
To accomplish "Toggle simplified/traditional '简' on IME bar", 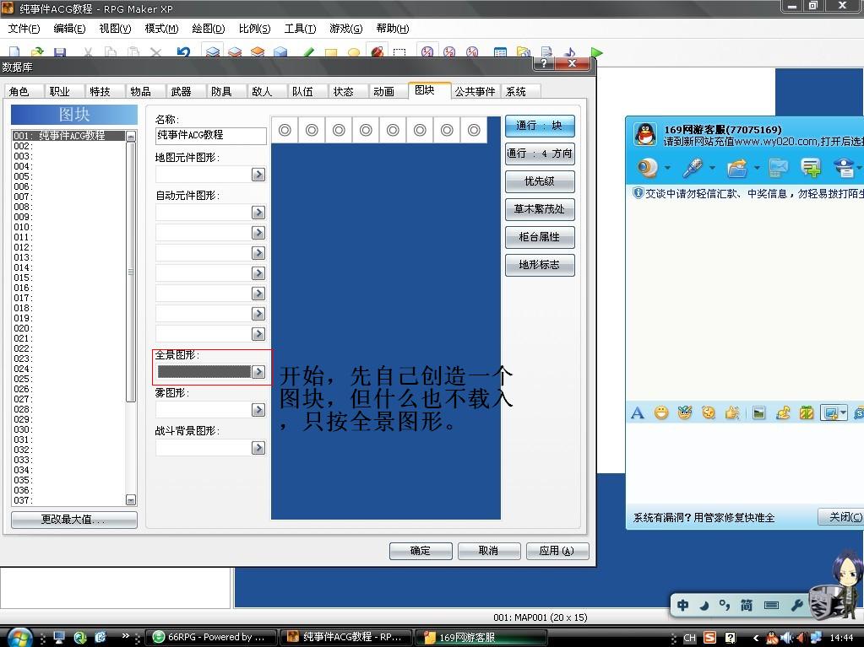I will (x=746, y=605).
